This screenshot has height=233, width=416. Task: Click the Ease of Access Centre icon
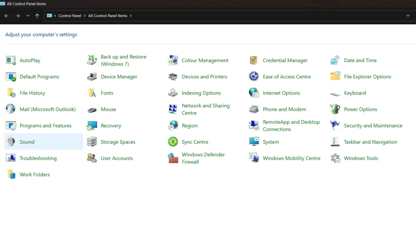254,76
